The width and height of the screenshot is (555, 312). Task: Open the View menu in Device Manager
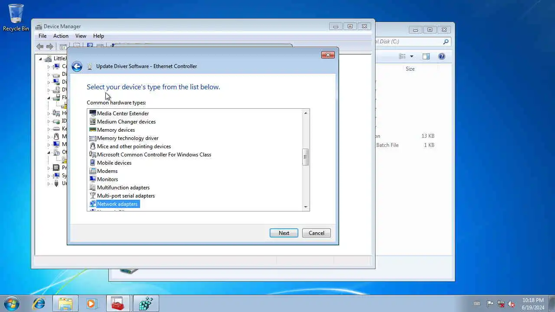[81, 36]
